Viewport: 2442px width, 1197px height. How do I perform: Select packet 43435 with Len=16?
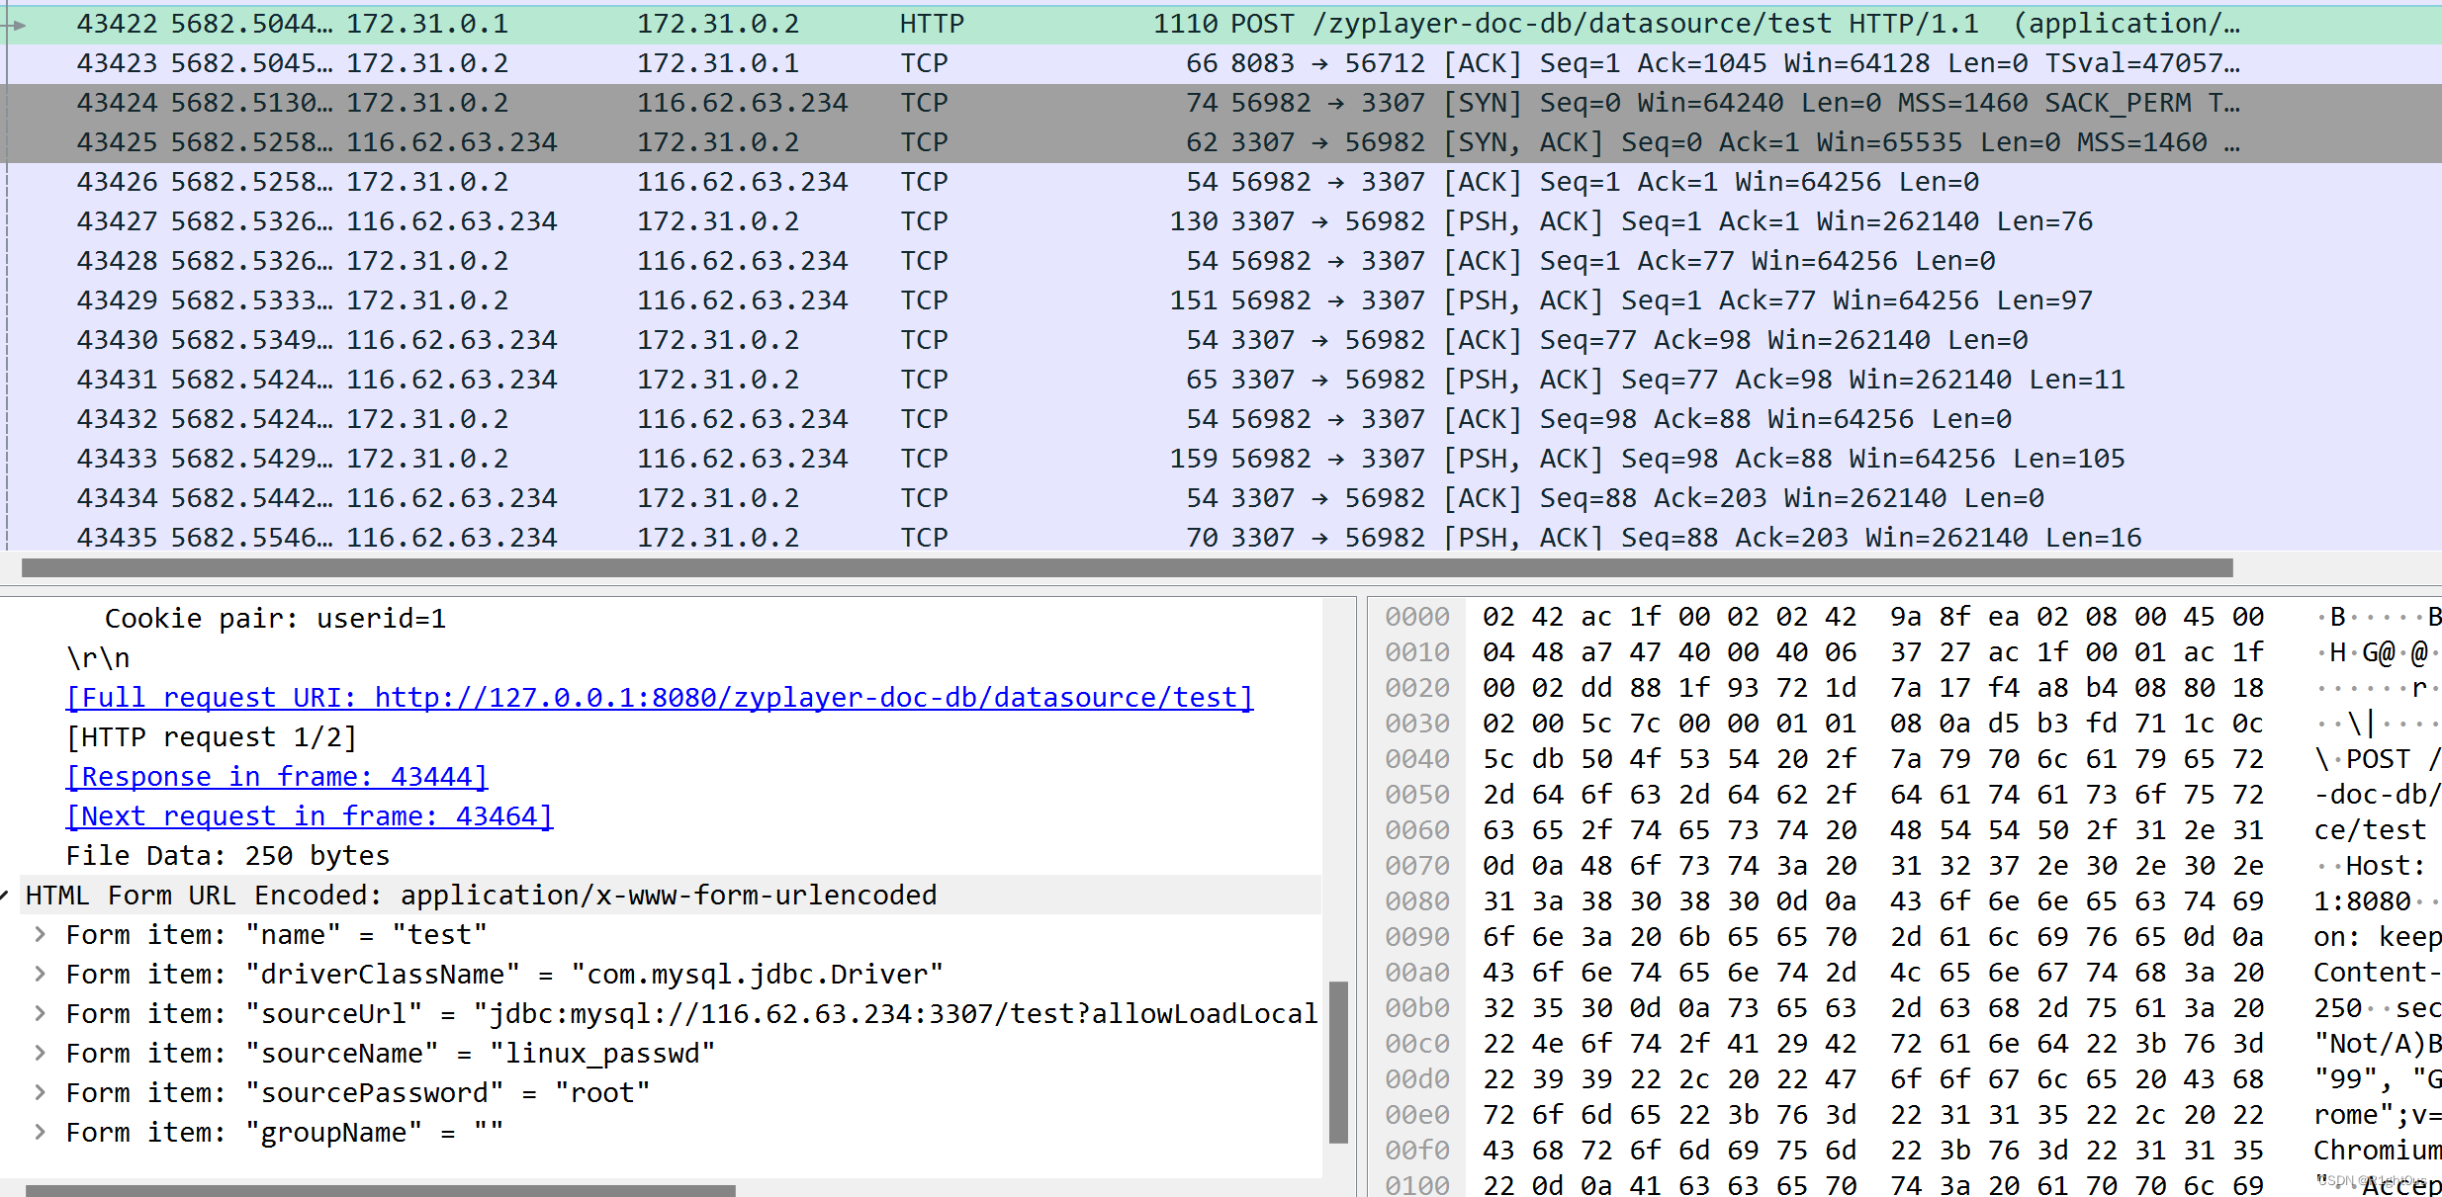[x=1221, y=536]
